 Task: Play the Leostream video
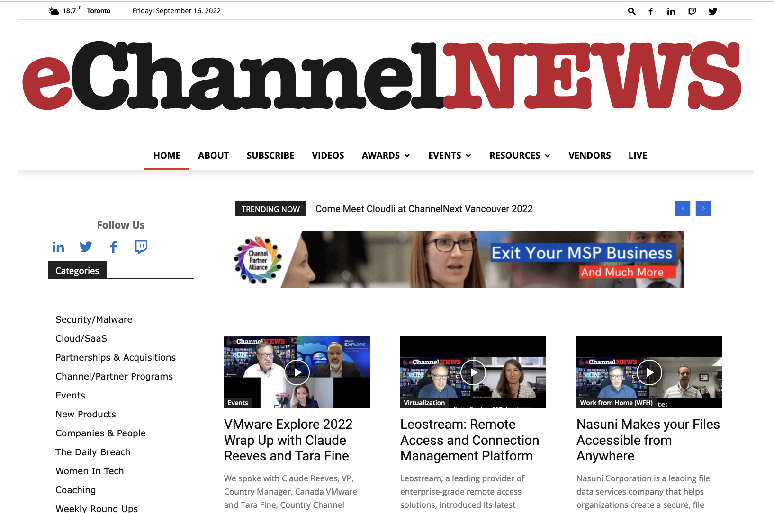click(x=473, y=372)
